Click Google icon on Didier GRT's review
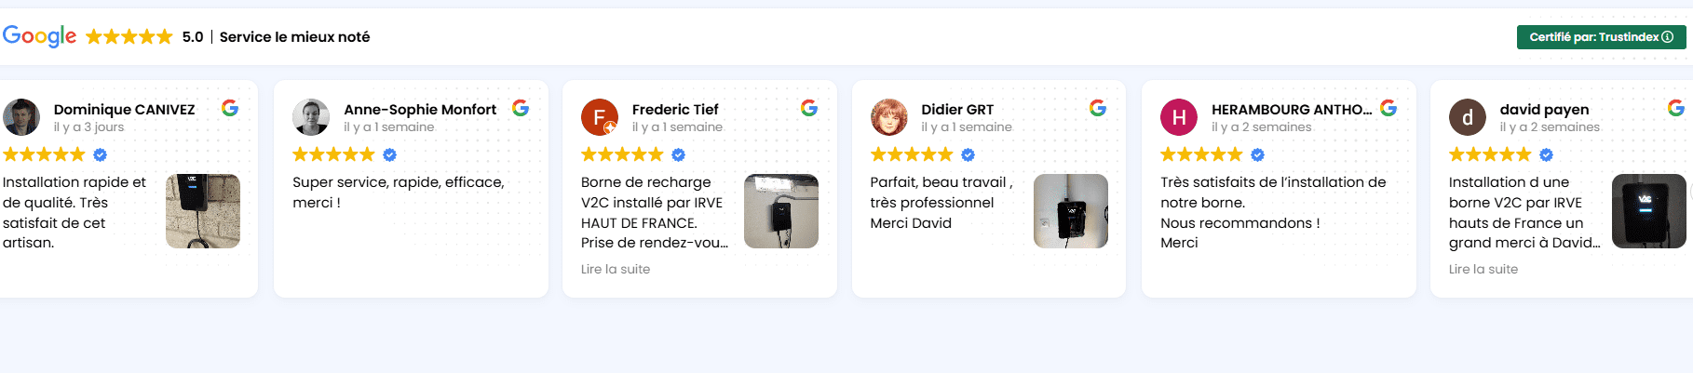Viewport: 1693px width, 373px height. pyautogui.click(x=1098, y=108)
